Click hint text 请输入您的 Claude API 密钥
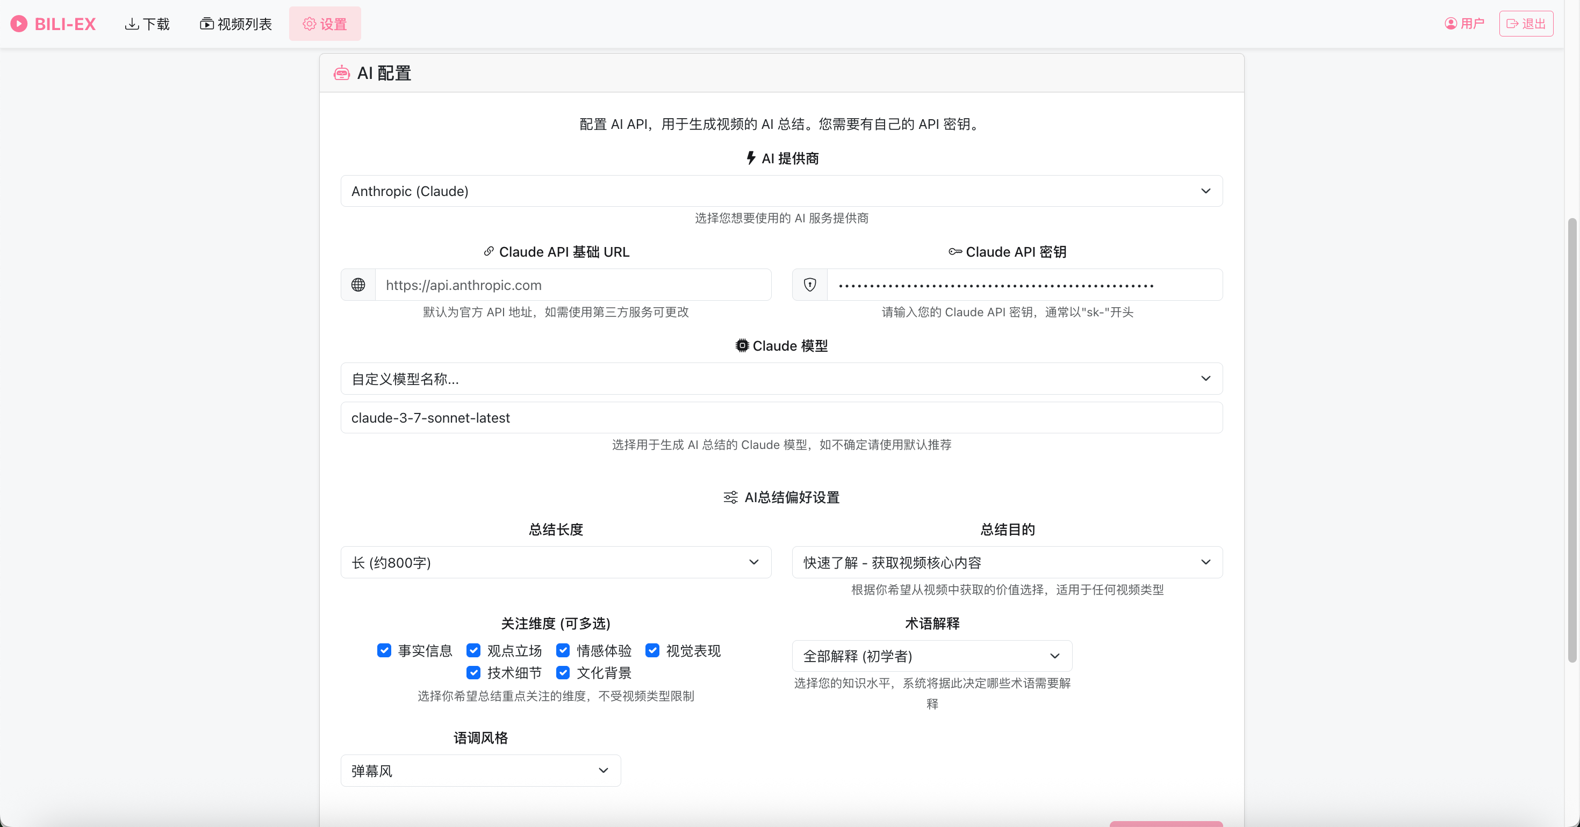1580x827 pixels. [1007, 312]
